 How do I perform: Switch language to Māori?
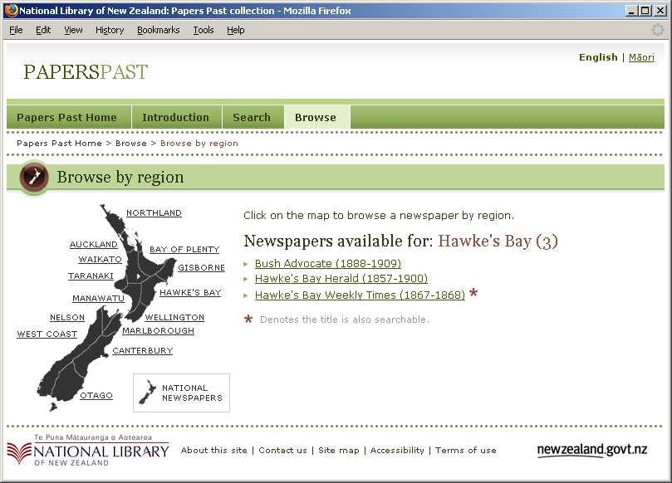point(641,57)
